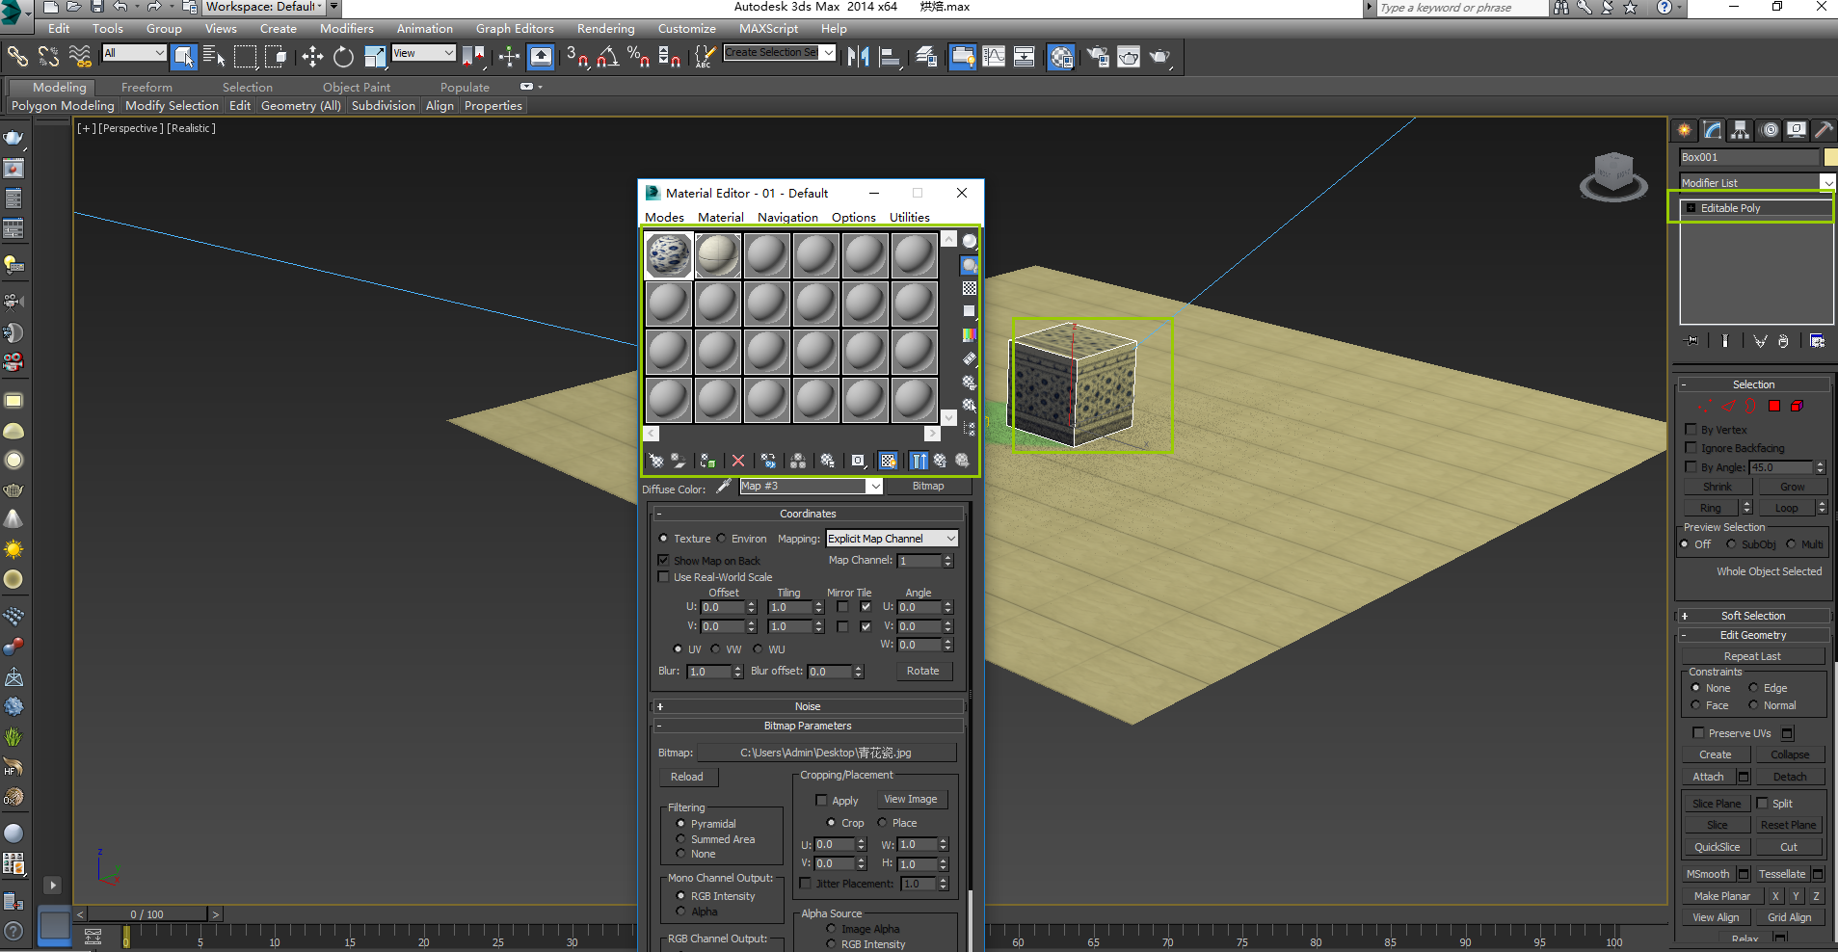Enable Use Real-World Scale
This screenshot has width=1838, height=952.
(664, 576)
